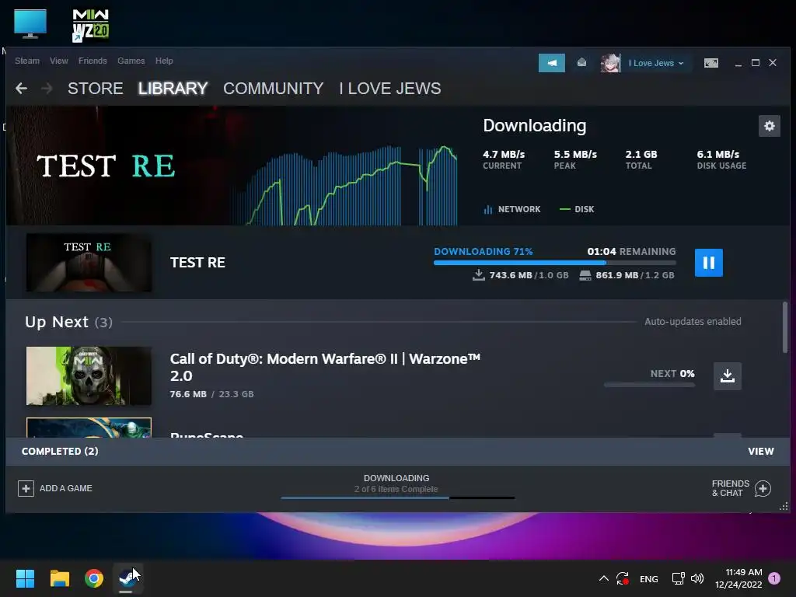Image resolution: width=796 pixels, height=597 pixels.
Task: Open the Games menu
Action: (131, 61)
